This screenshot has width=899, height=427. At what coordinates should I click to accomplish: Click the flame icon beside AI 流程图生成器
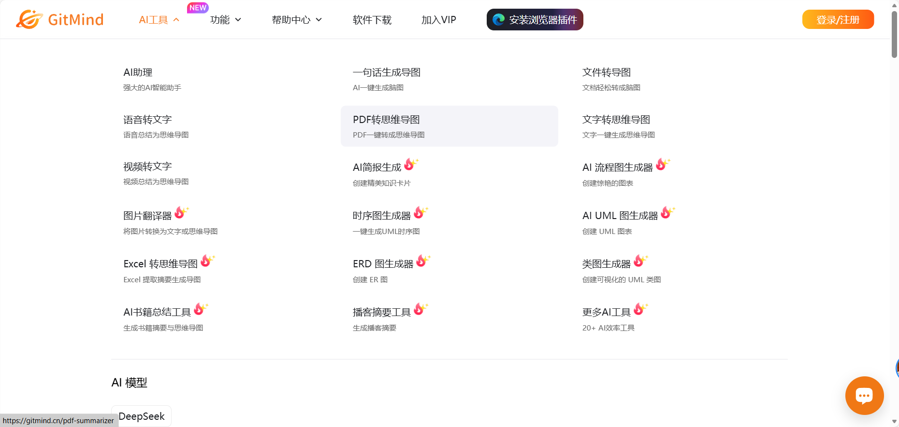coord(662,165)
